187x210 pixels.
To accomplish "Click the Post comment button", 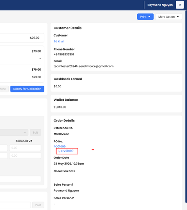I will pos(38,205).
